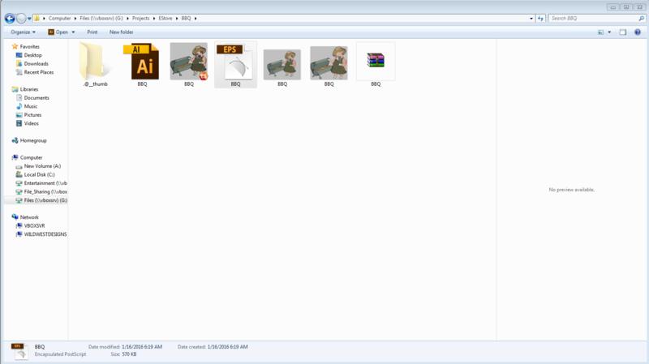Open Recent Places in Favorites
This screenshot has height=364, width=649.
point(38,72)
